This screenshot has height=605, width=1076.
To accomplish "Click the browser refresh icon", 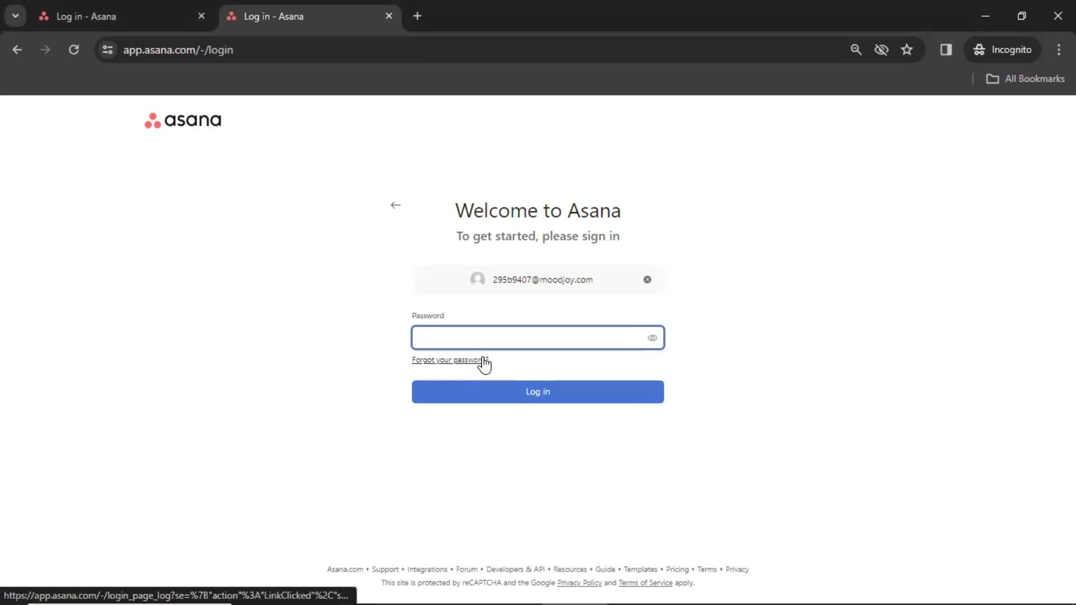I will click(73, 49).
